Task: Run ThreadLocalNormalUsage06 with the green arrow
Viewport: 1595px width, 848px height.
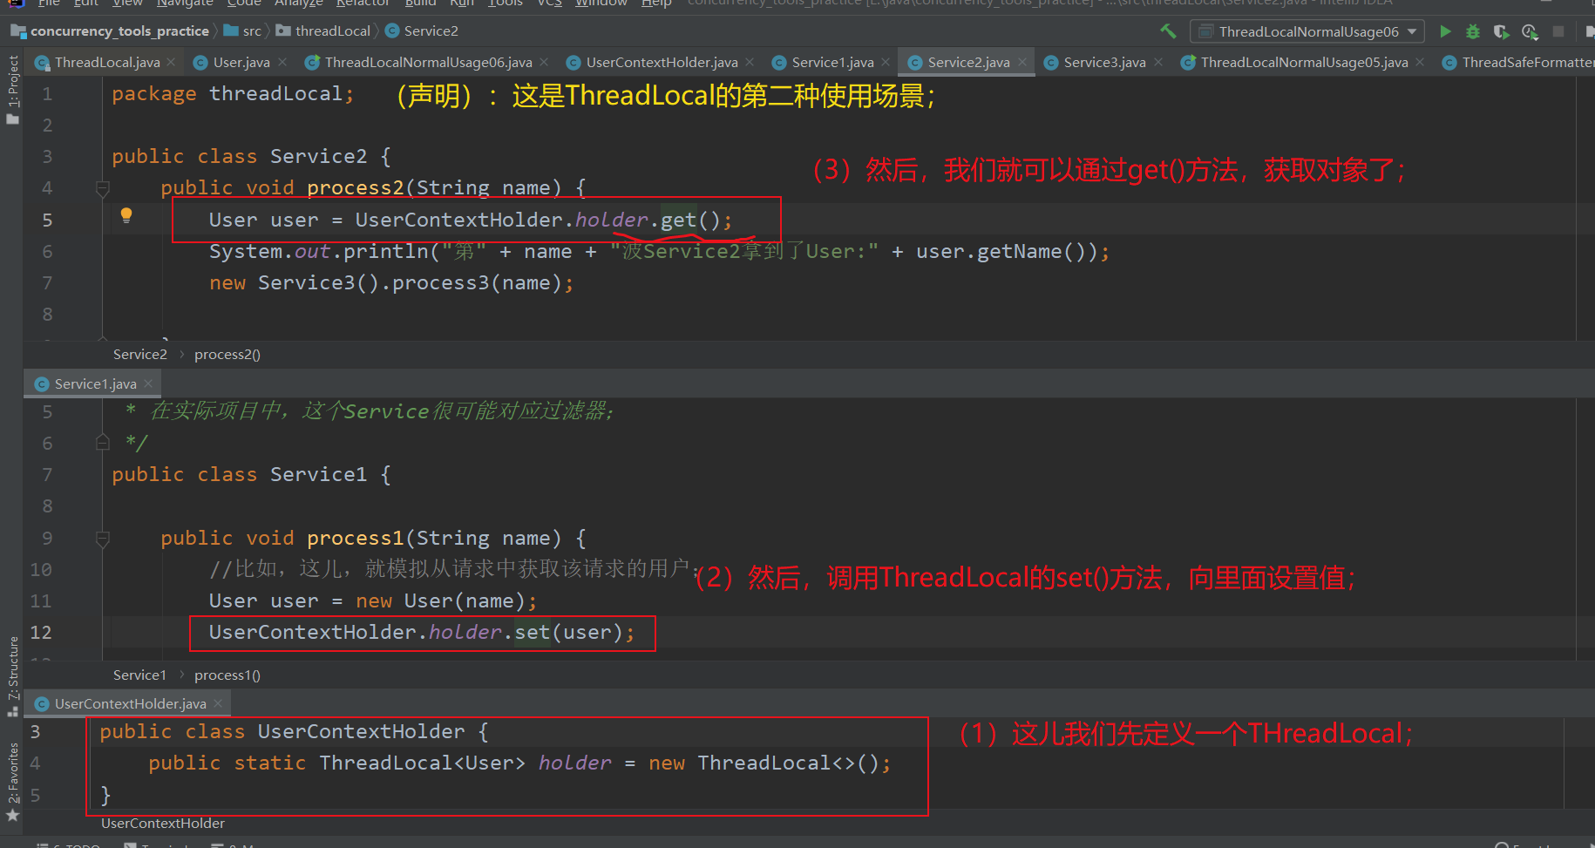Action: pos(1445,31)
